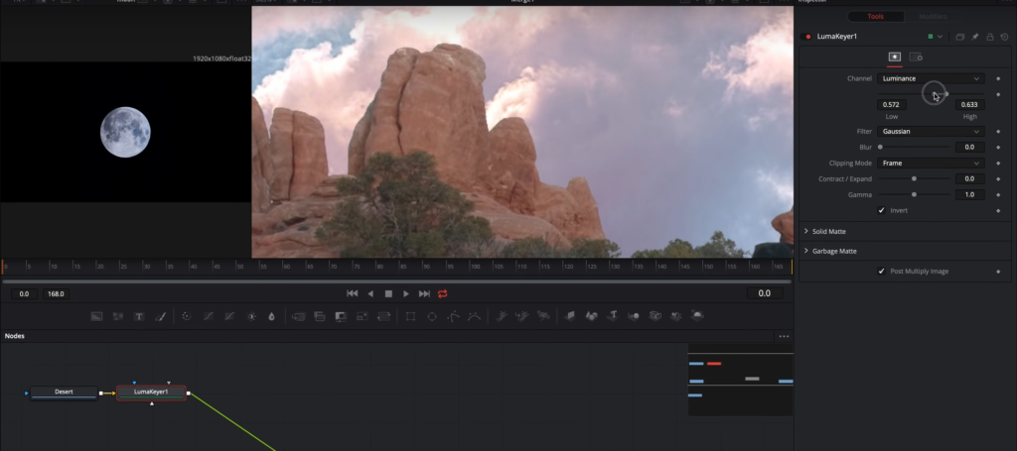Click the moon image in left viewer
The image size is (1017, 451).
(125, 132)
